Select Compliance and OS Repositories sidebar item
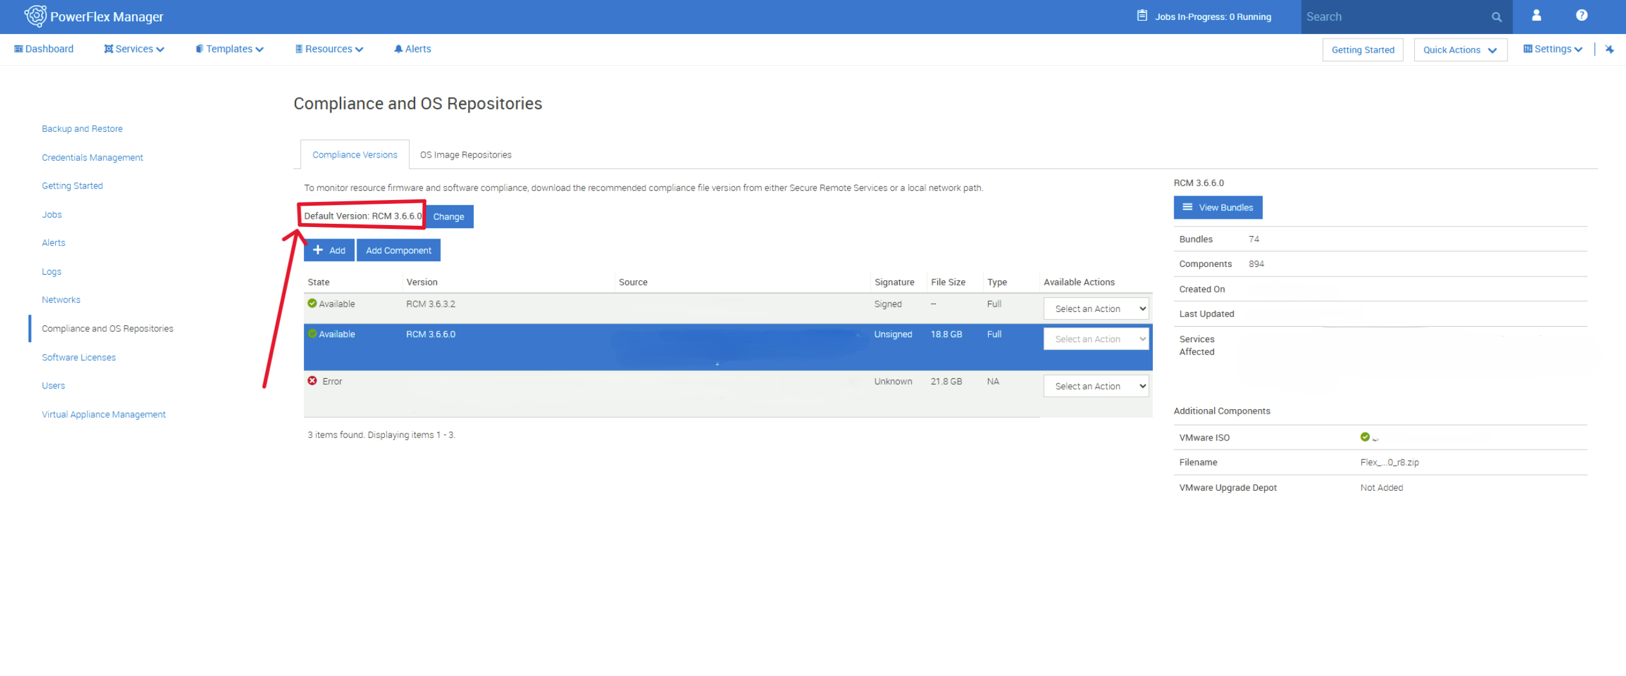 (x=107, y=329)
